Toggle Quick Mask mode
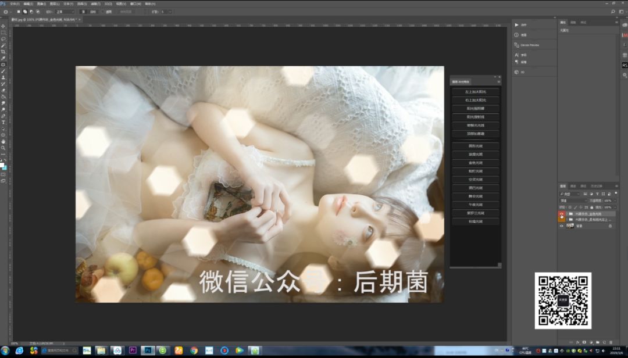628x358 pixels. click(x=3, y=174)
